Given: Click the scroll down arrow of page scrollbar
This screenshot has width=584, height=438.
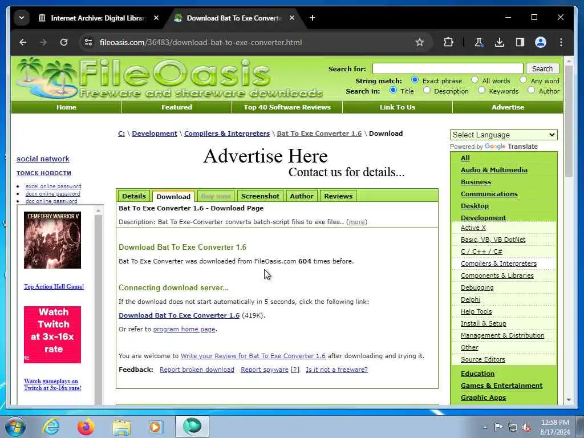Looking at the screenshot, I should point(569,400).
